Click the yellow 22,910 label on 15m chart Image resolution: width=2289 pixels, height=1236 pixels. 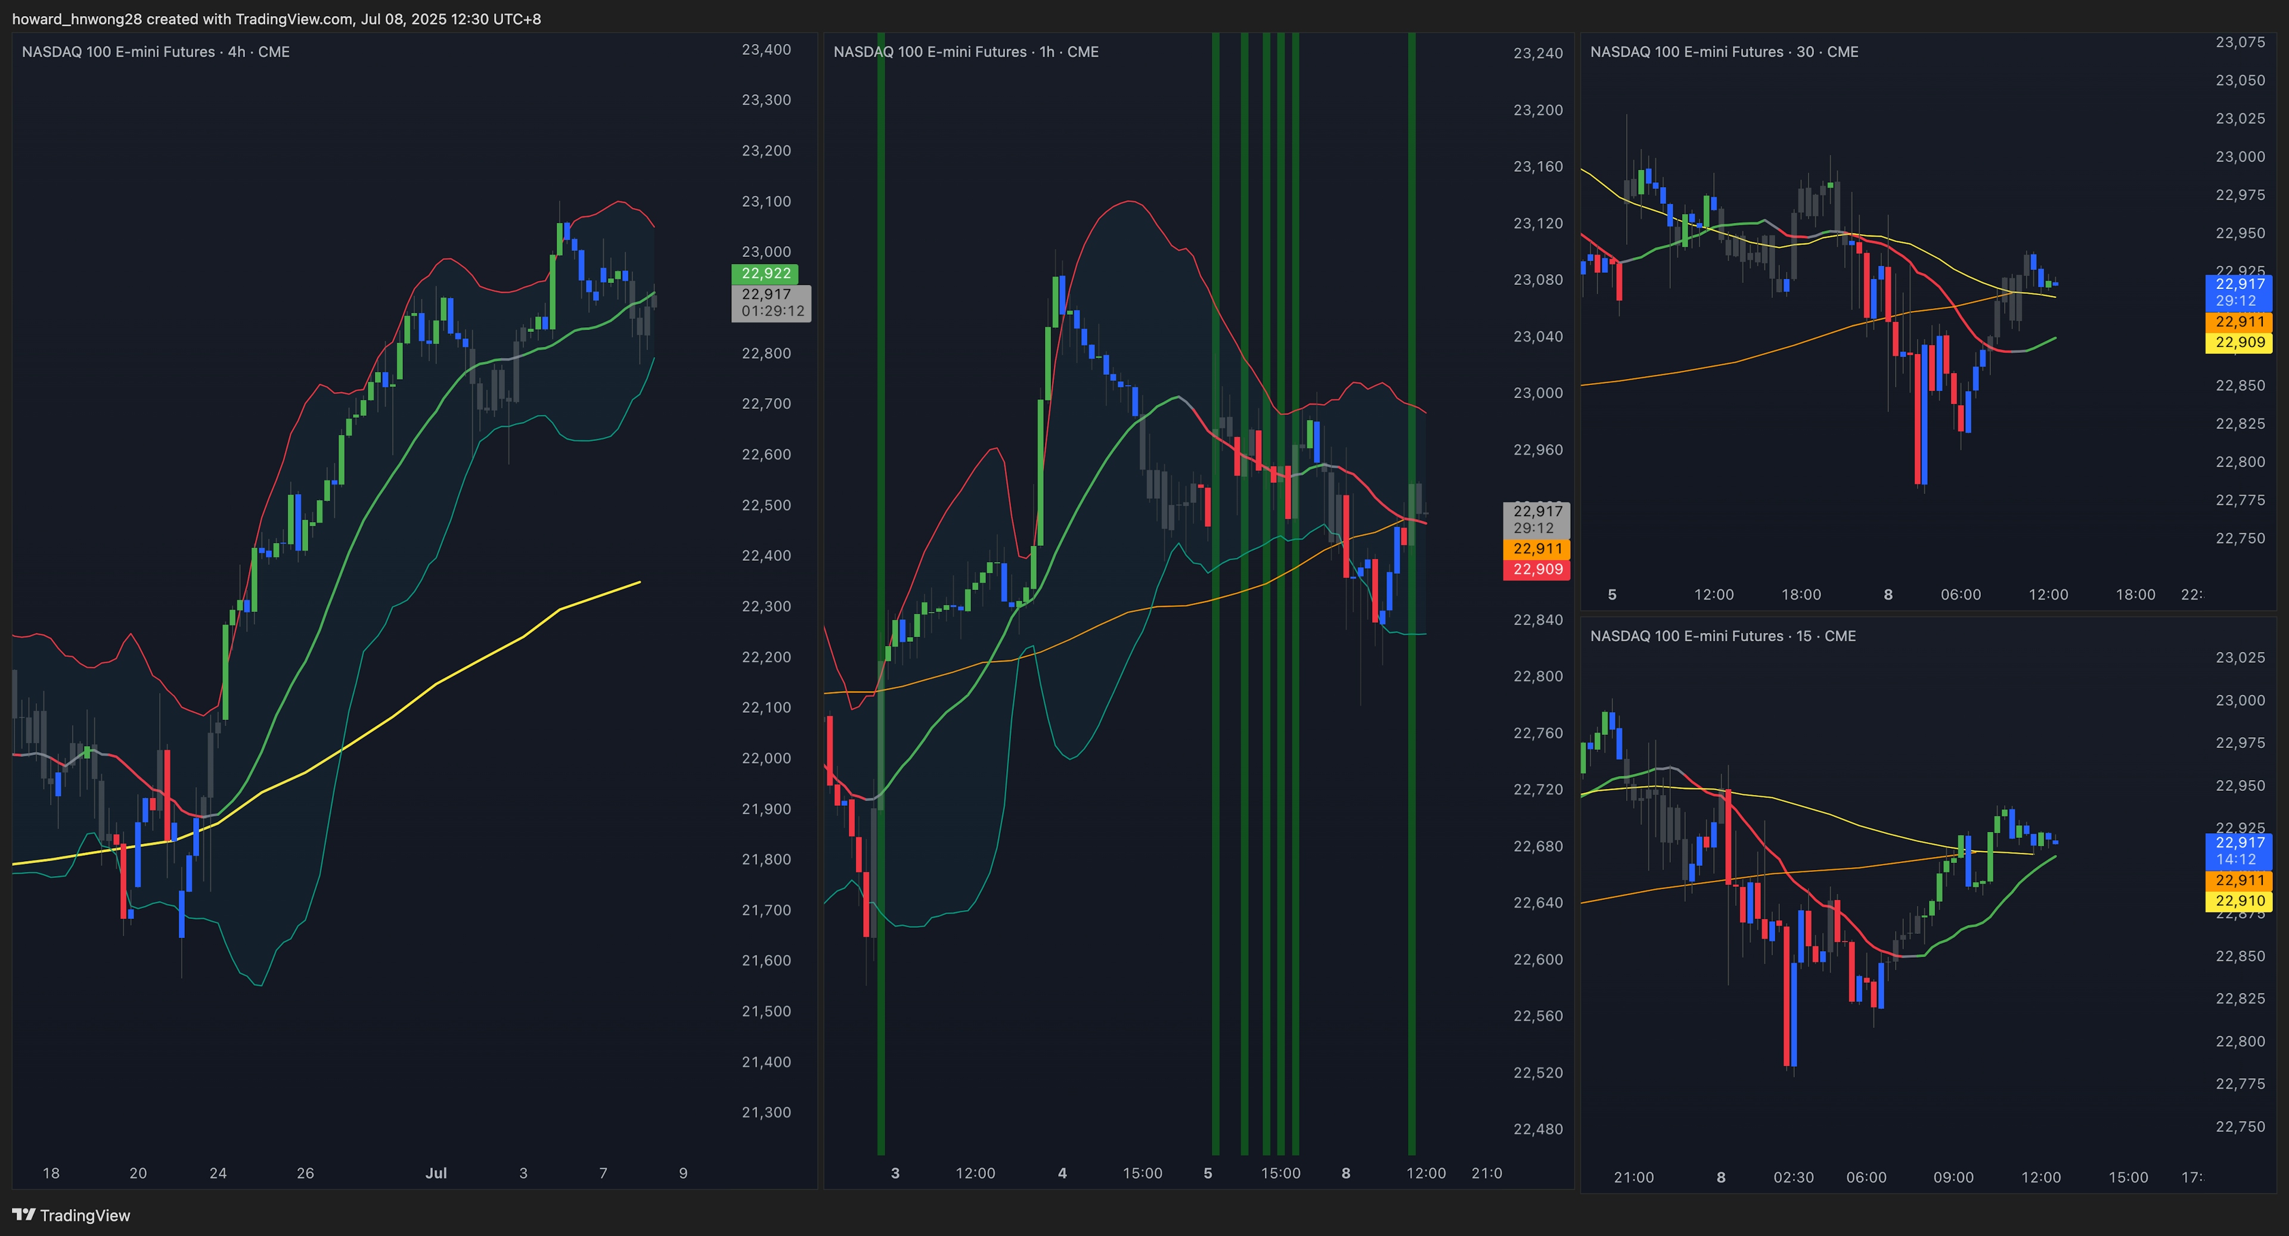click(x=2240, y=901)
